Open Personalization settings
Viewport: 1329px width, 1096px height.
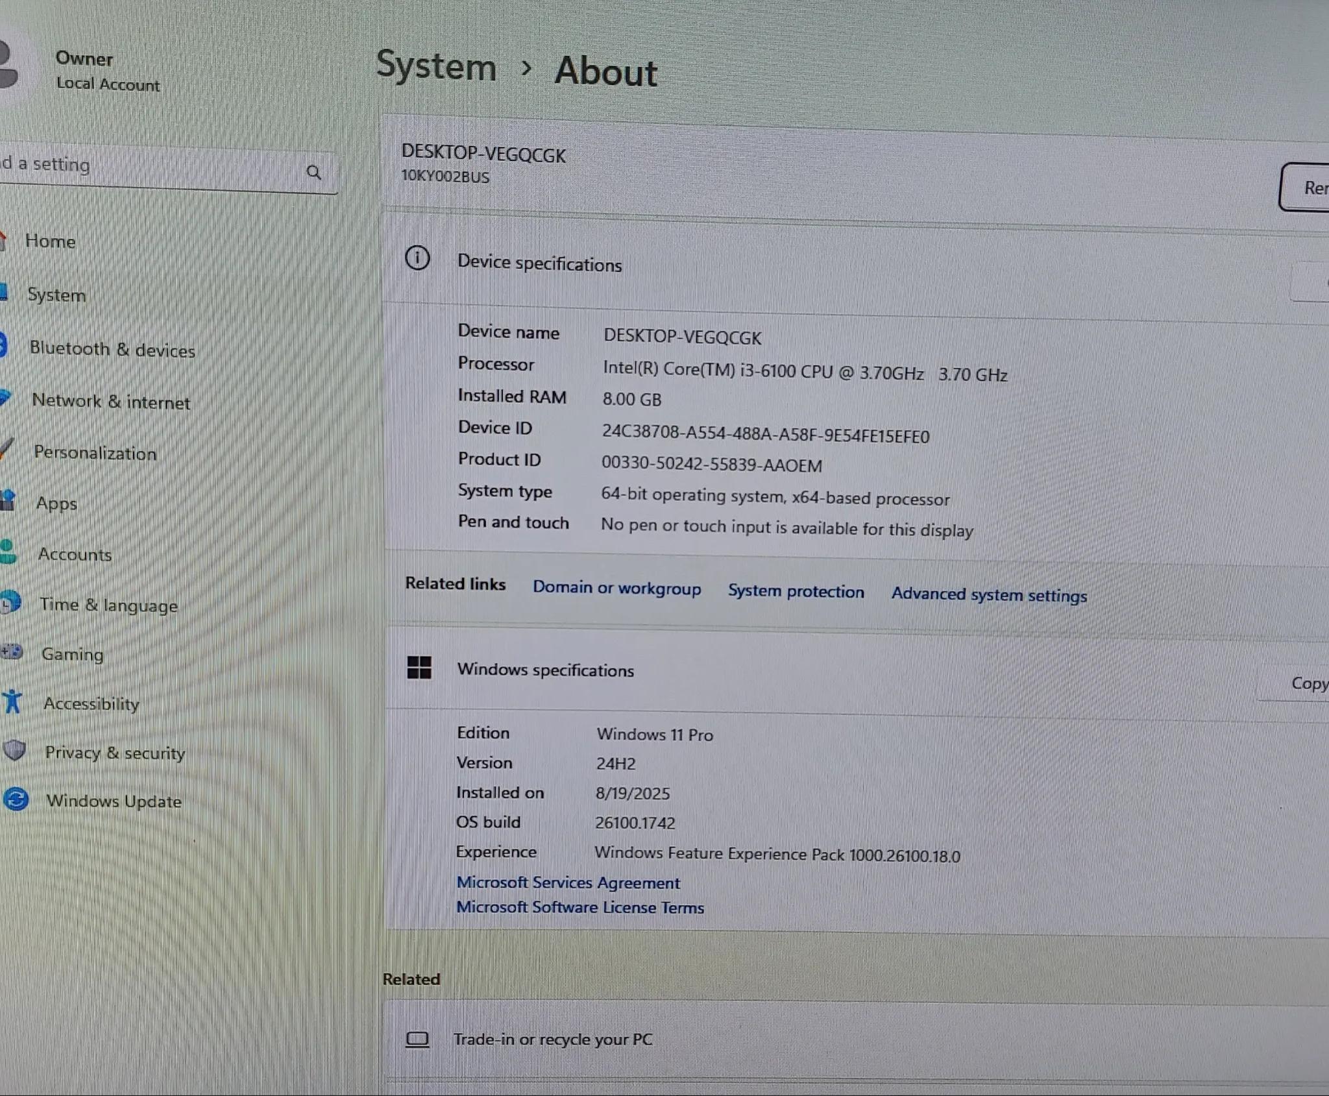95,452
